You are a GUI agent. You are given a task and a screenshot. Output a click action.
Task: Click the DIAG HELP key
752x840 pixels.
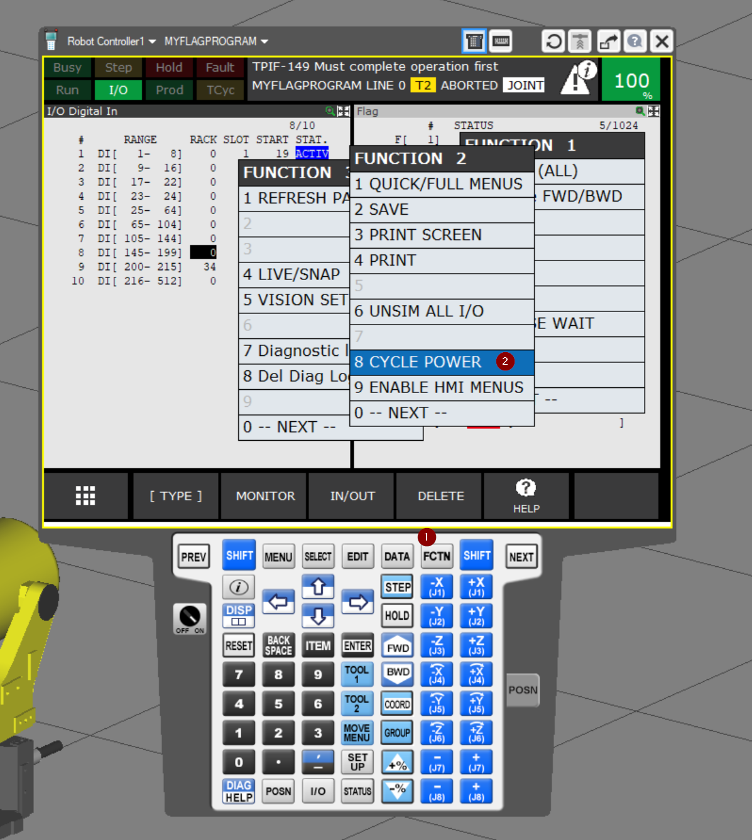[239, 791]
